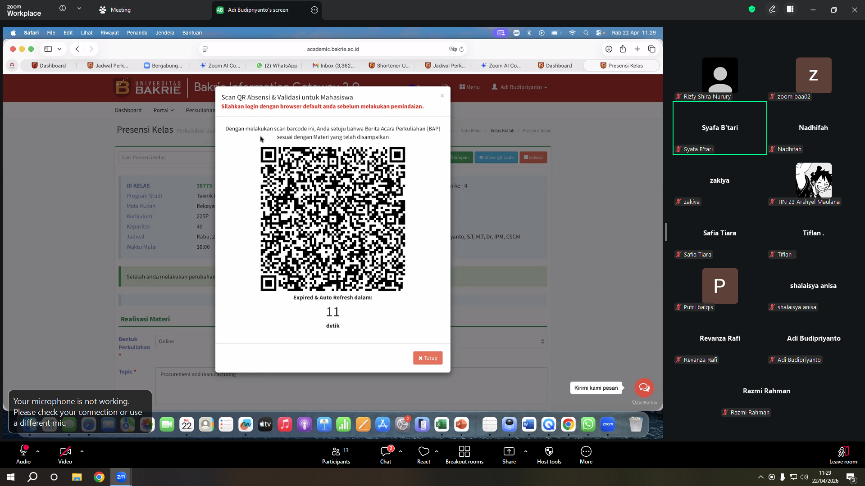Click the PowerPoint icon in the Mac dock
Screen dimensions: 865x486
[461, 424]
